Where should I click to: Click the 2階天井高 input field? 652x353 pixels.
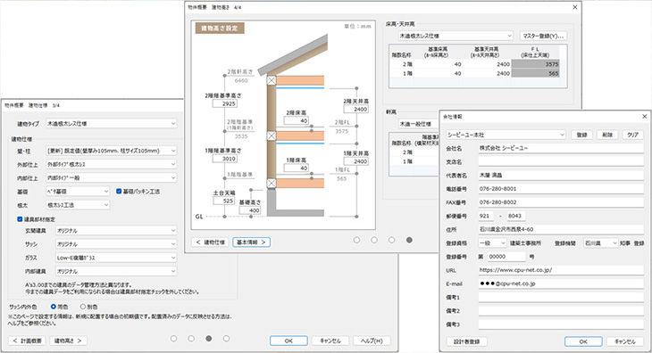pyautogui.click(x=356, y=109)
